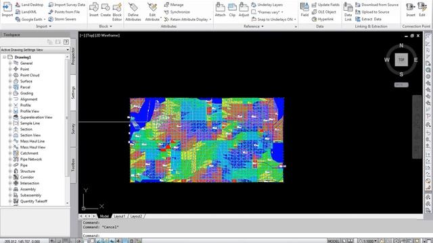
Task: Click the Edit Attribute tool
Action: [x=152, y=12]
